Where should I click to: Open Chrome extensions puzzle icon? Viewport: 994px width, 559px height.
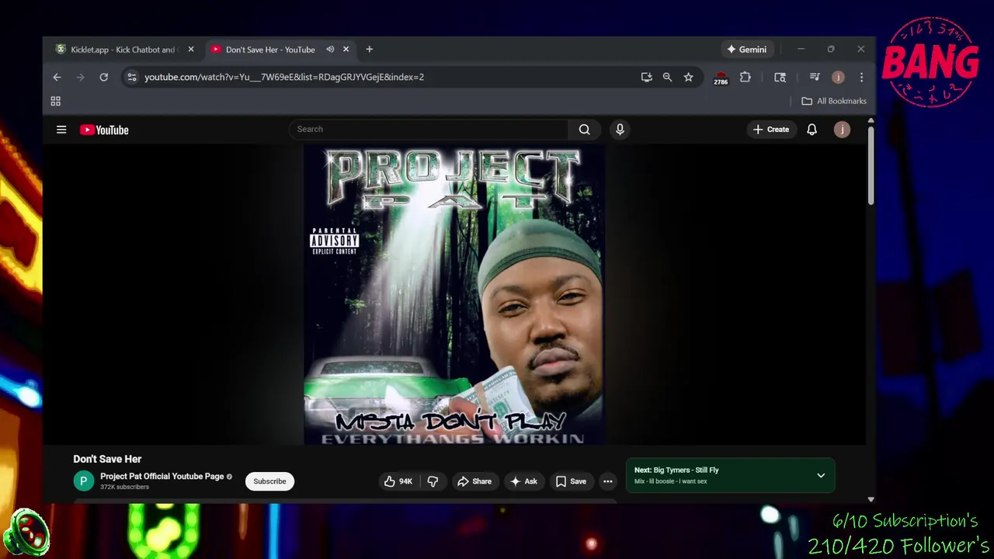pos(745,77)
